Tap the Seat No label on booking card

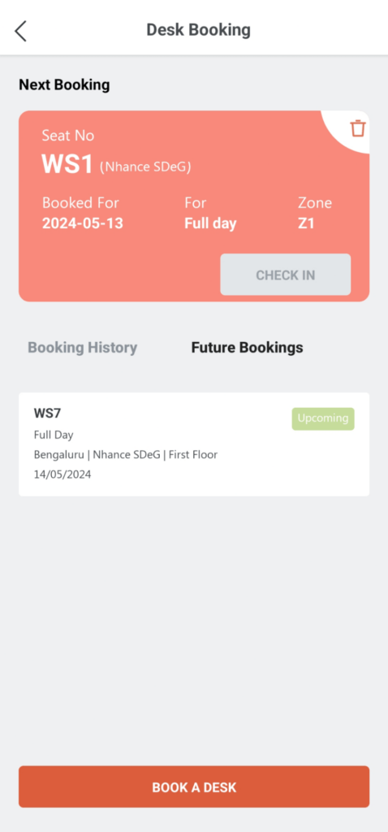[68, 136]
